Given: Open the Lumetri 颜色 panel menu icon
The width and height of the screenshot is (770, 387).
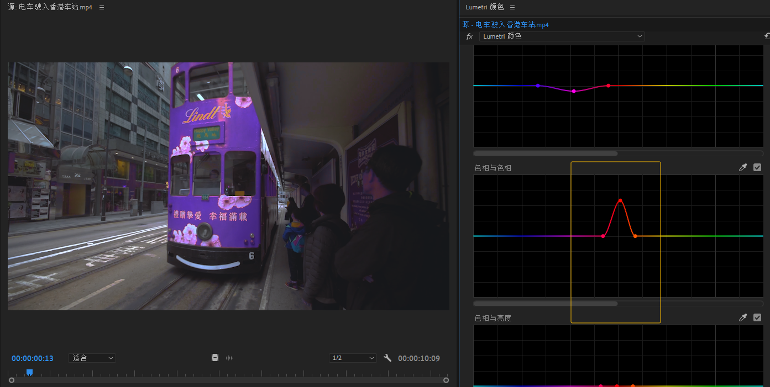Looking at the screenshot, I should click(x=512, y=7).
